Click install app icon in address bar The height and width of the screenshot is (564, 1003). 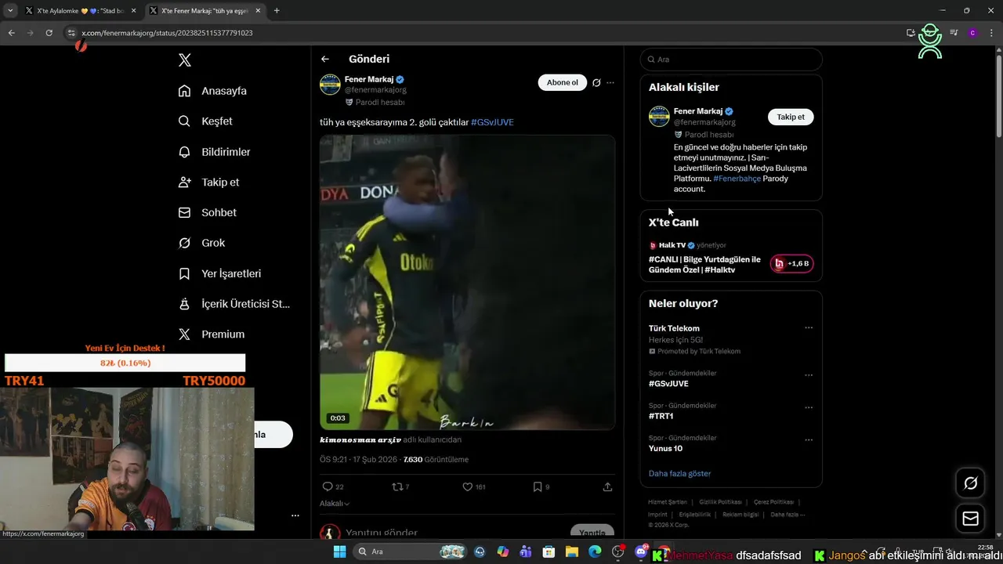click(x=911, y=33)
